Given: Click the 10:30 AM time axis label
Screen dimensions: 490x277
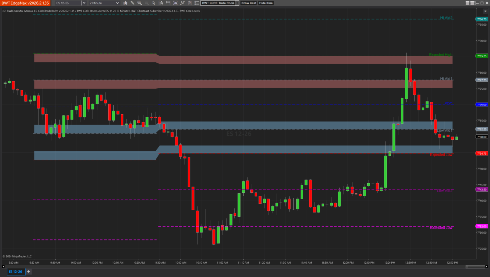Looking at the screenshot, I should pyautogui.click(x=160, y=262).
